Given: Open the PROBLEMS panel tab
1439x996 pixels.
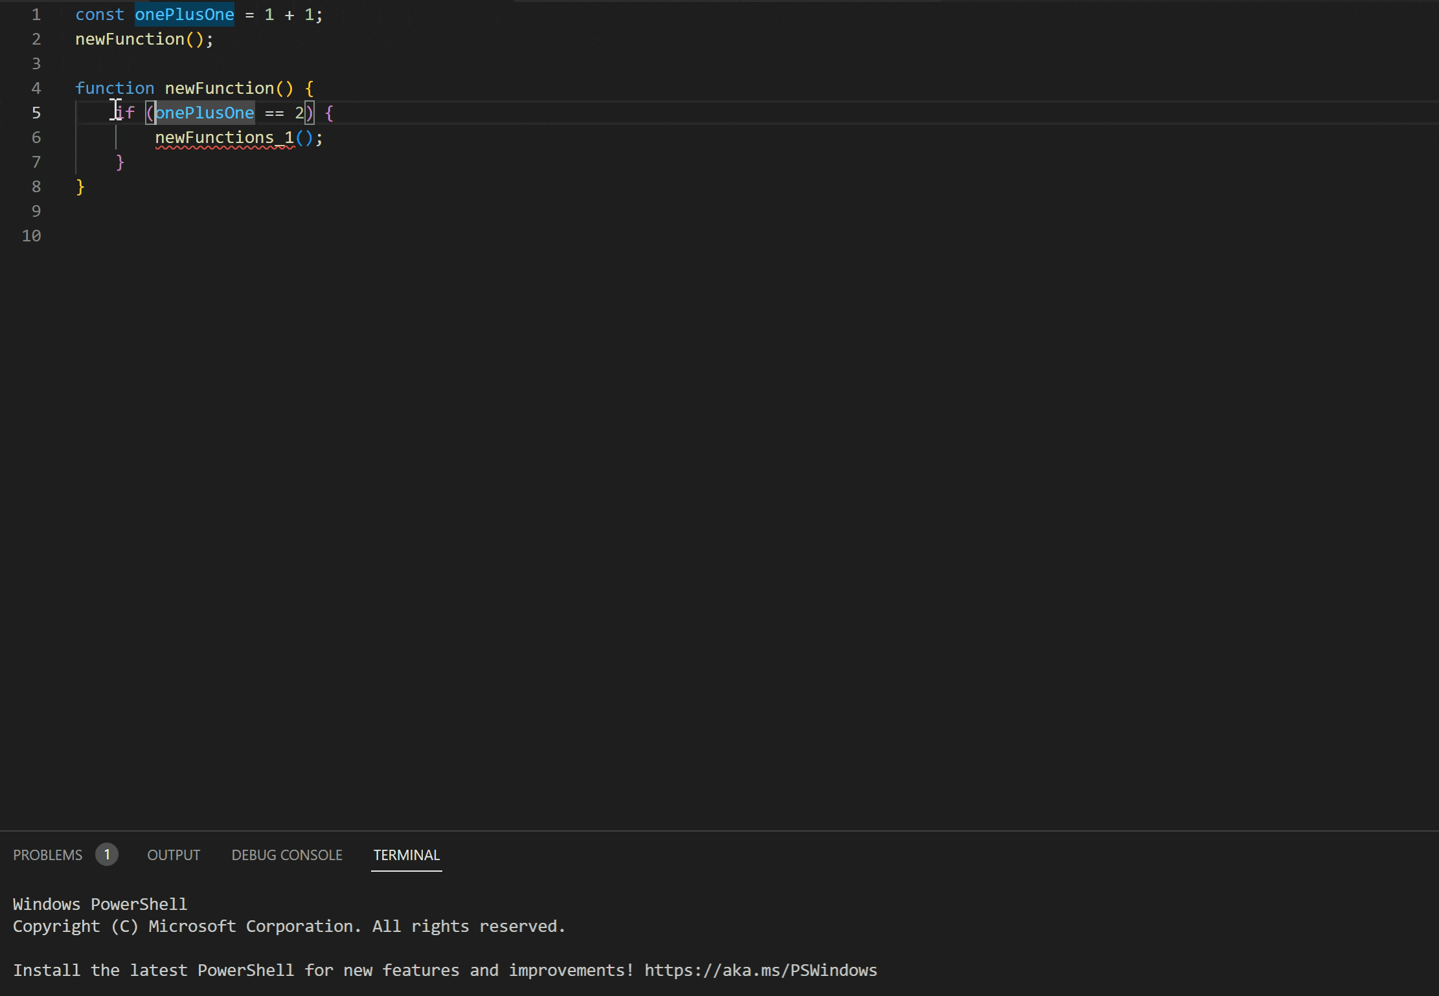Looking at the screenshot, I should [48, 855].
